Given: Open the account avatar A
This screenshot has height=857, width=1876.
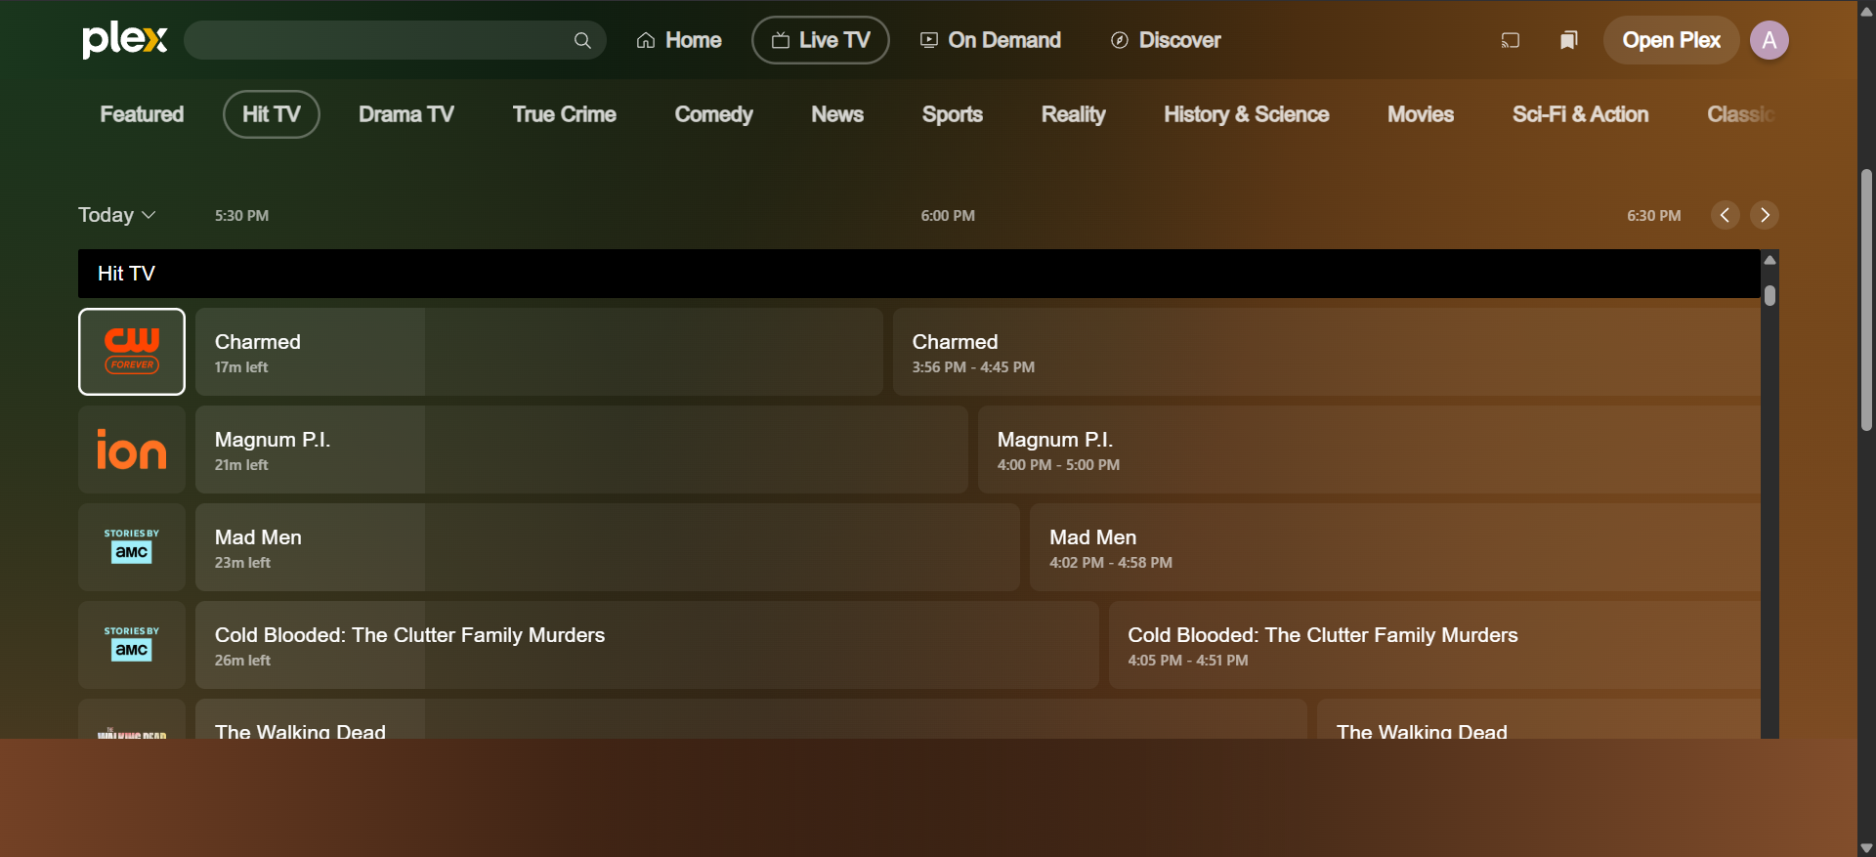Looking at the screenshot, I should (1769, 40).
